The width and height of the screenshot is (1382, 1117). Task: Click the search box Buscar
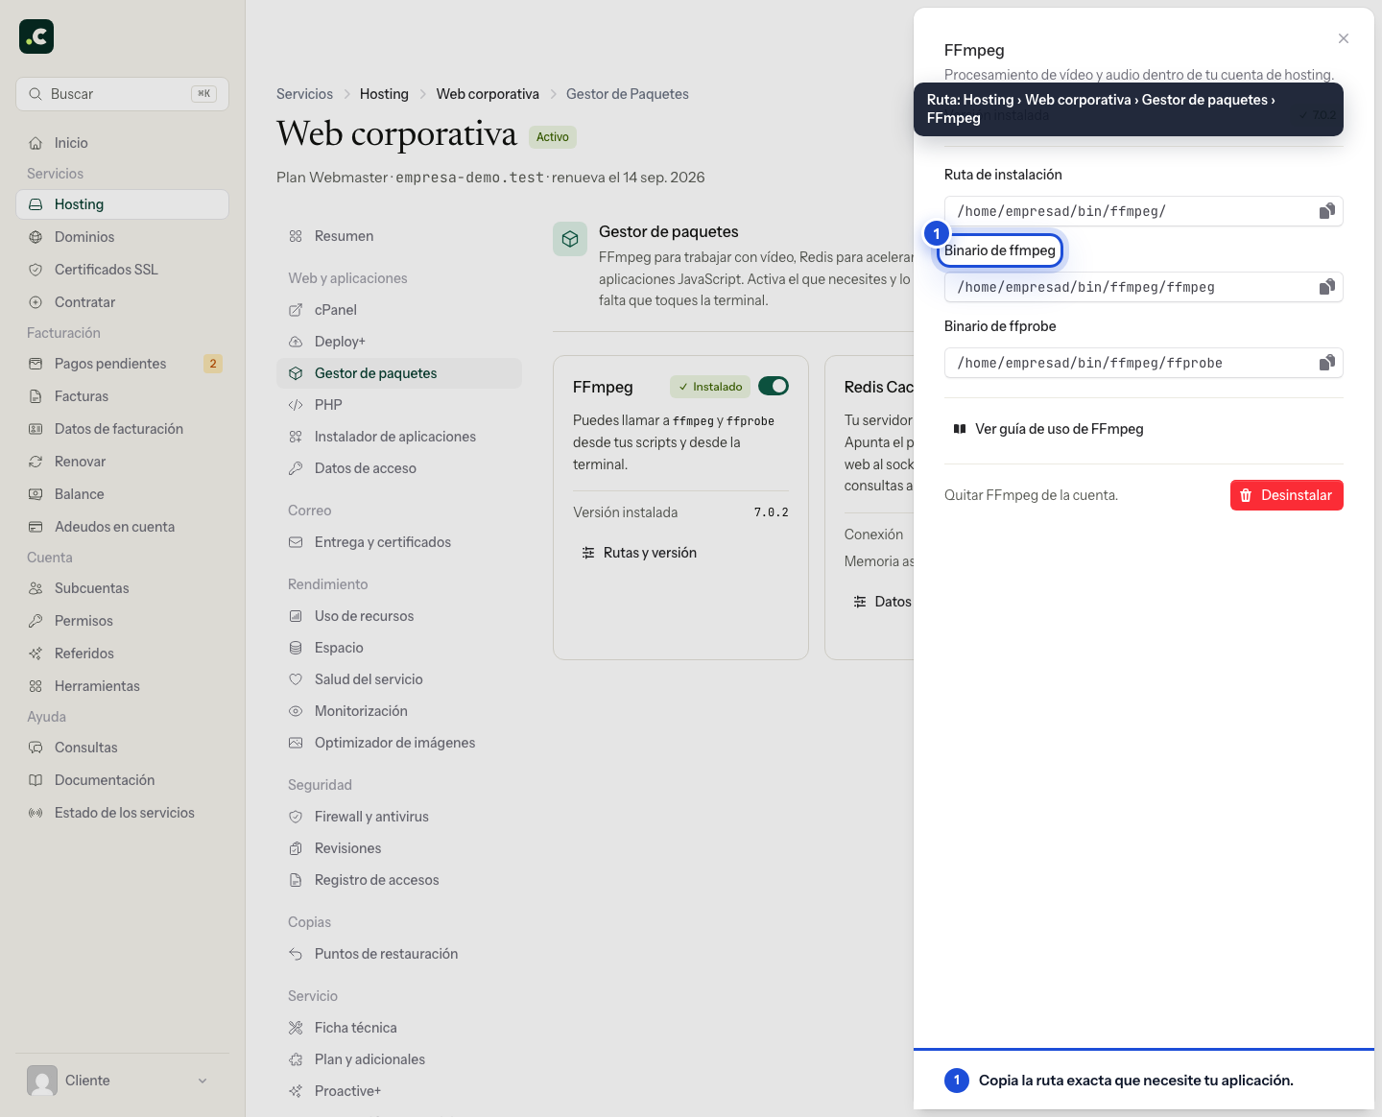pyautogui.click(x=122, y=94)
